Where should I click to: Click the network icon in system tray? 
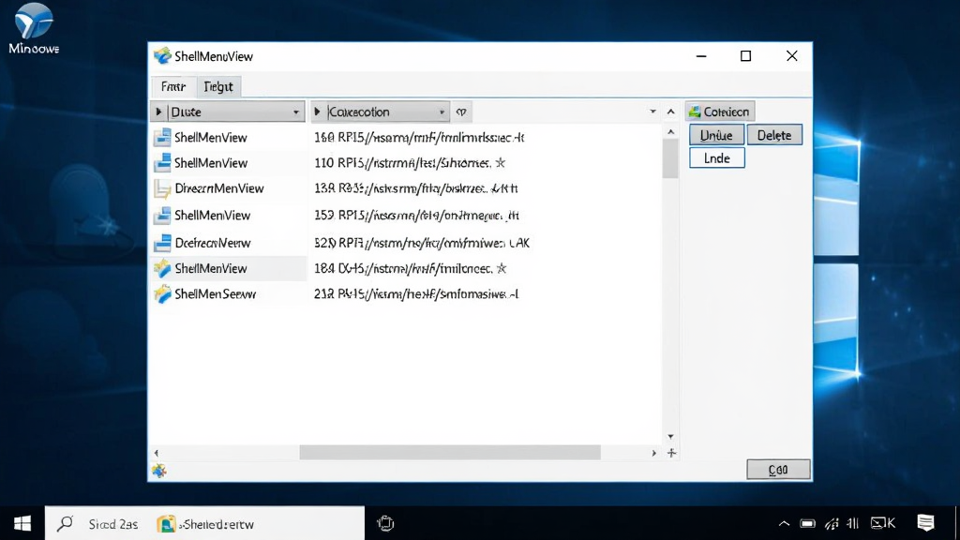[832, 523]
